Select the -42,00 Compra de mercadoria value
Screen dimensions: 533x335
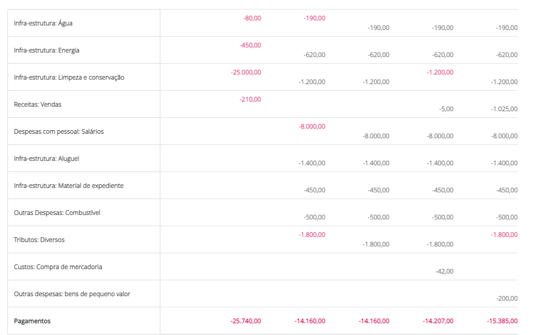pos(444,271)
